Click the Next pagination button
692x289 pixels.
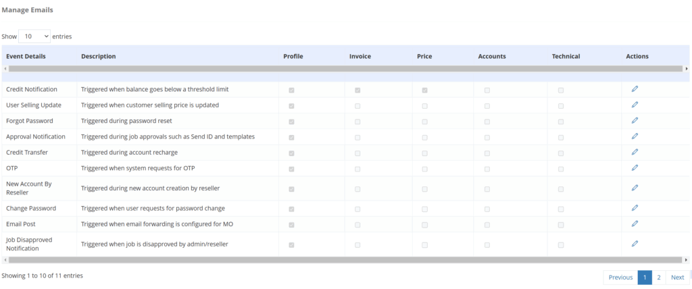[677, 278]
